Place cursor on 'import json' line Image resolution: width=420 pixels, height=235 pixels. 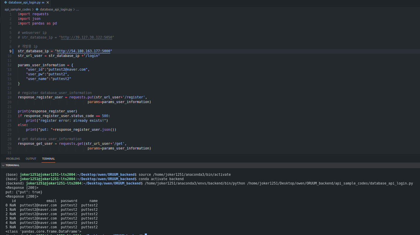[29, 19]
